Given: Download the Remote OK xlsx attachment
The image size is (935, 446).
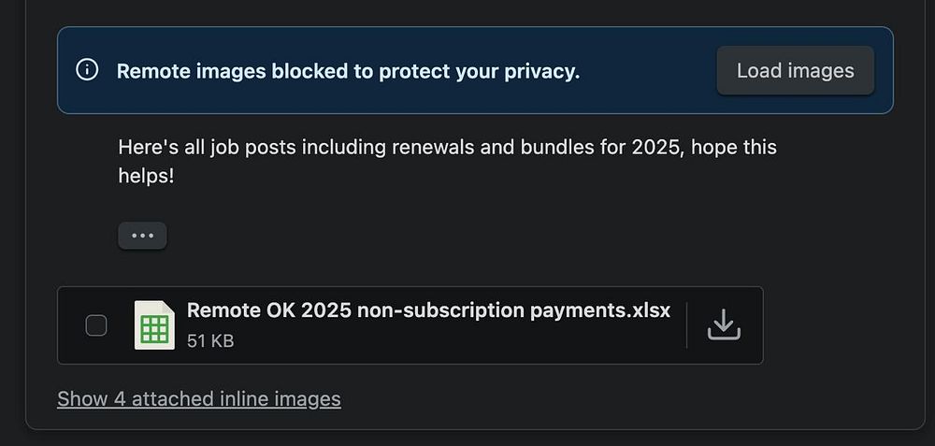Looking at the screenshot, I should (x=724, y=324).
